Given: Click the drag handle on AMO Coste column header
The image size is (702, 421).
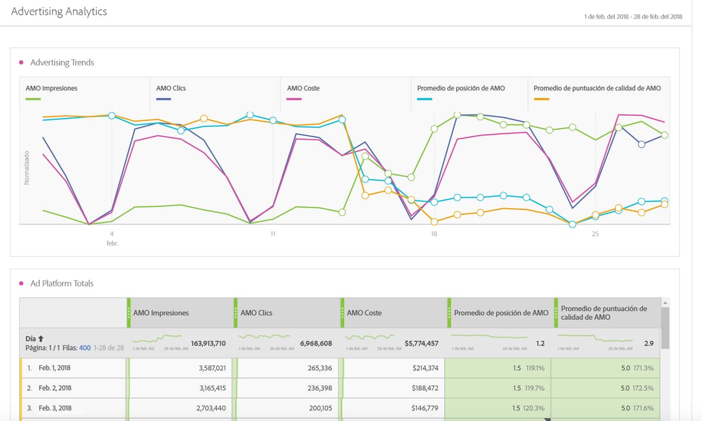Looking at the screenshot, I should point(342,313).
